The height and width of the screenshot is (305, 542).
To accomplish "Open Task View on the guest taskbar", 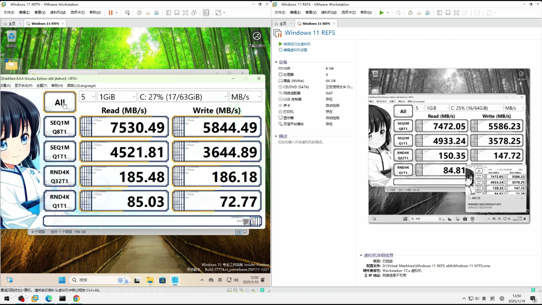I will coord(137,280).
